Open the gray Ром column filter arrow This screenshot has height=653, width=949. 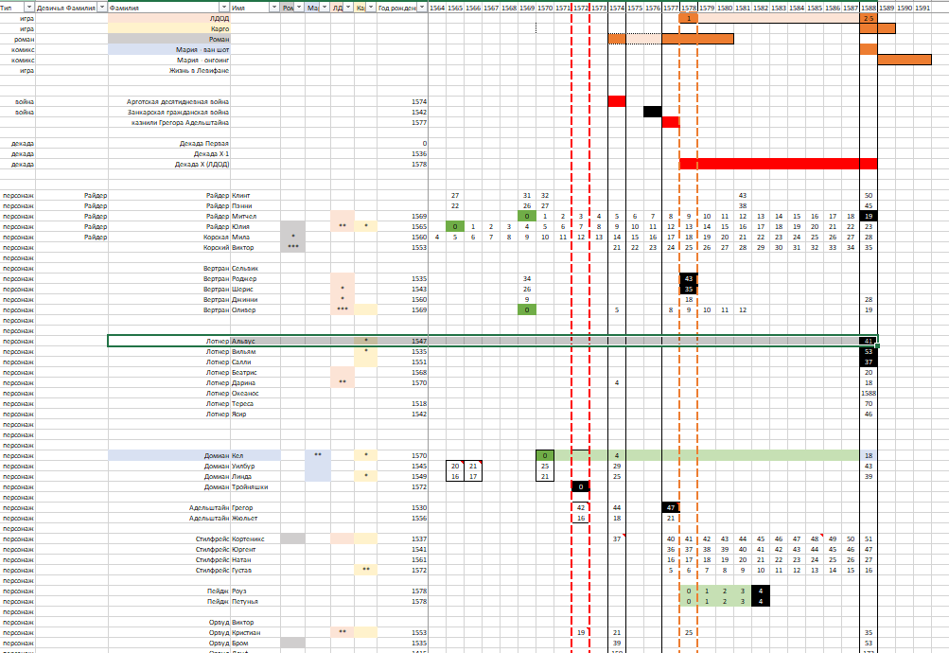click(299, 8)
